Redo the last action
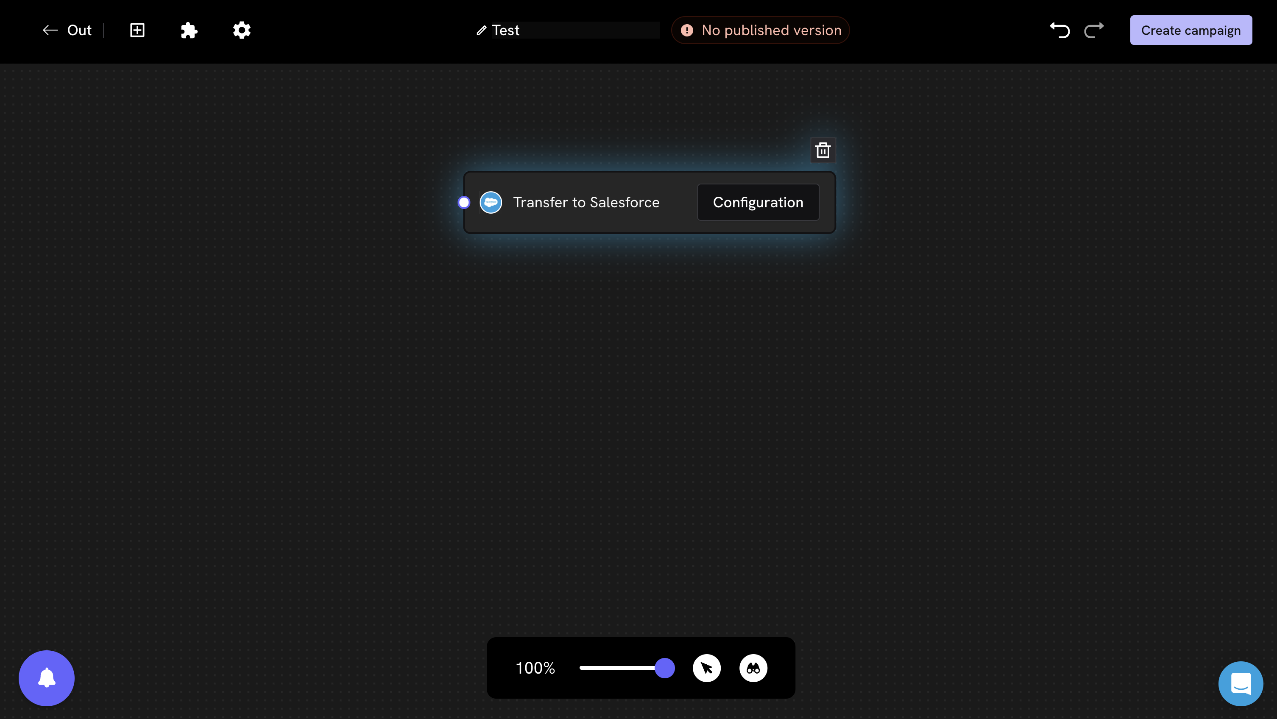This screenshot has width=1277, height=719. [1093, 30]
